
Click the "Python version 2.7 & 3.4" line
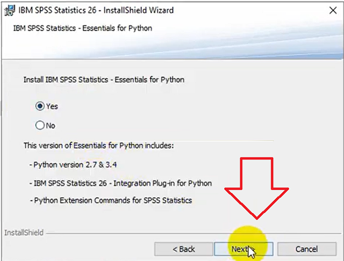(74, 164)
